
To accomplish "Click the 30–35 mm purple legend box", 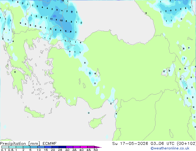I will 70,147.
